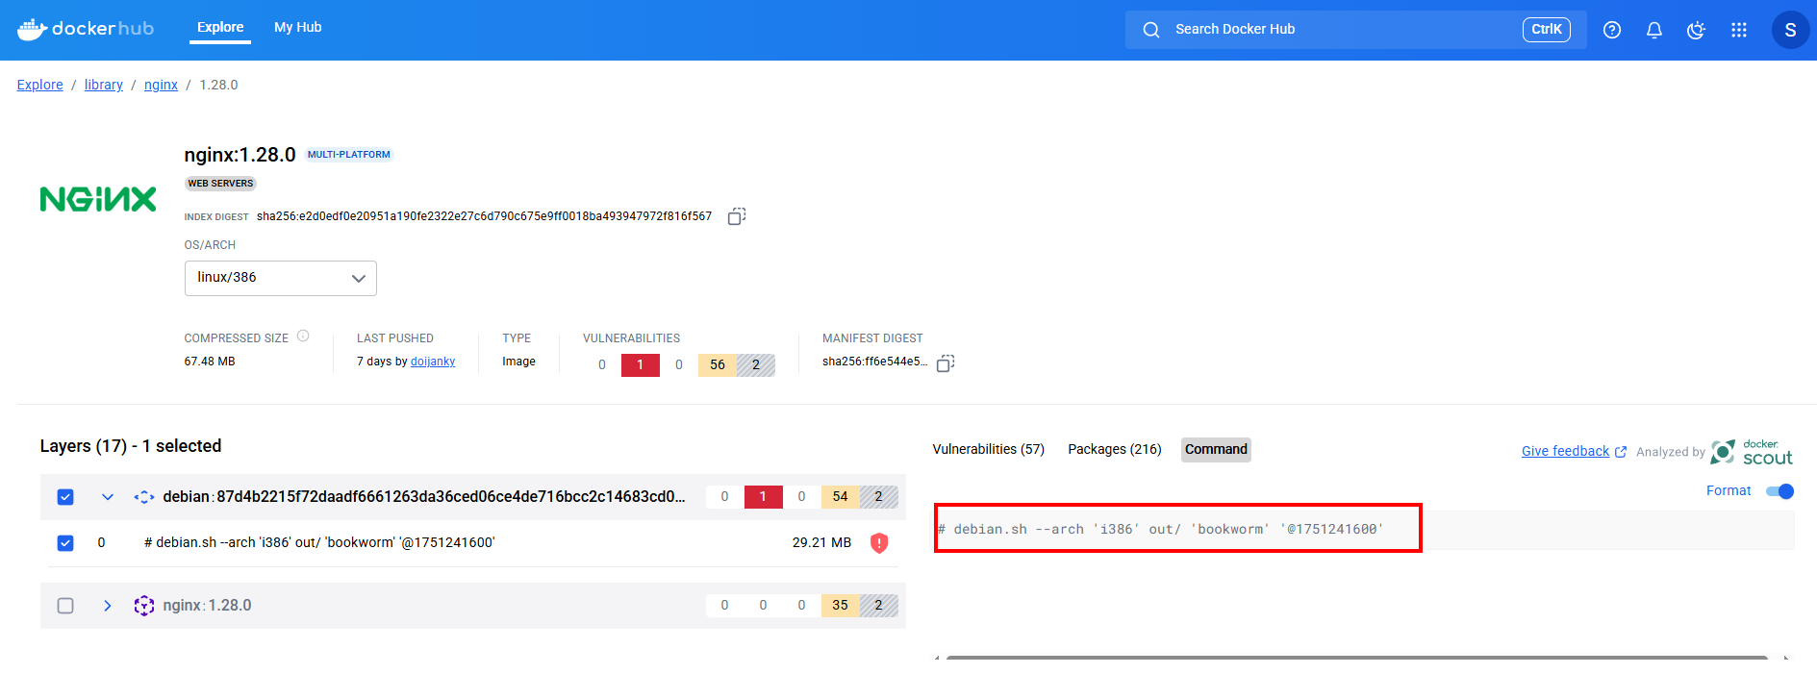
Task: Click the red high vulnerability 1 swatch
Action: click(x=641, y=365)
